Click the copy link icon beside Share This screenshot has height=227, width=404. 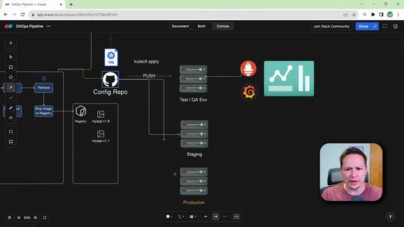375,26
